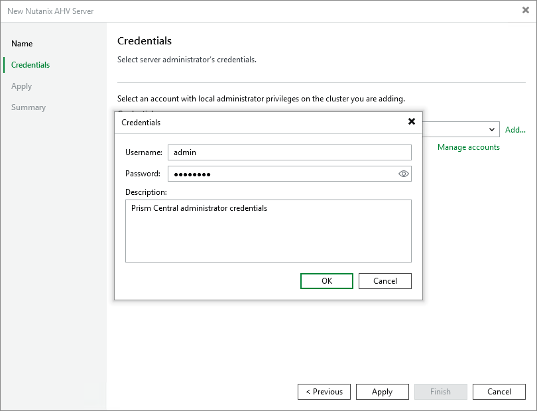Select the Credentials step in the sidebar

(x=30, y=64)
